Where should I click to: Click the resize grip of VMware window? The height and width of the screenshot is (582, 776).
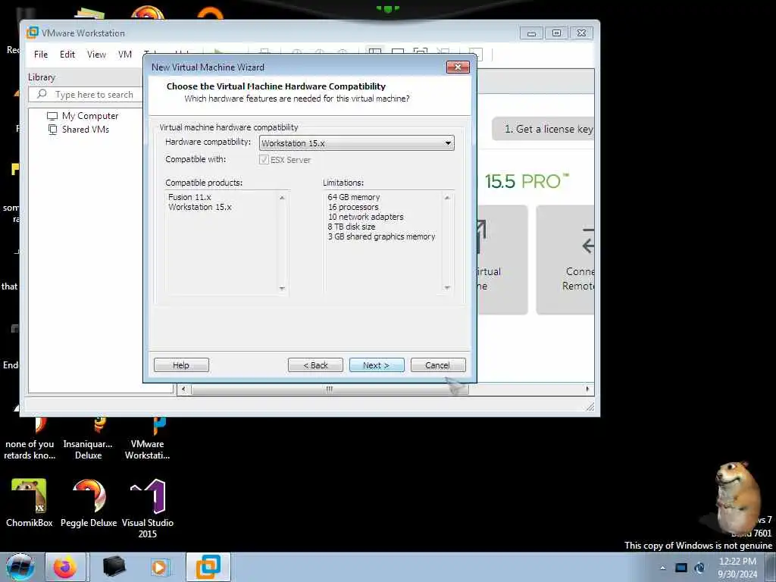[x=590, y=407]
